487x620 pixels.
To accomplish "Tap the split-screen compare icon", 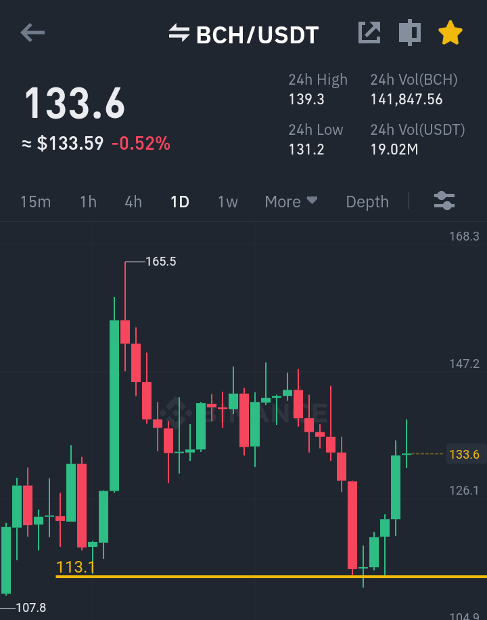I will (410, 33).
